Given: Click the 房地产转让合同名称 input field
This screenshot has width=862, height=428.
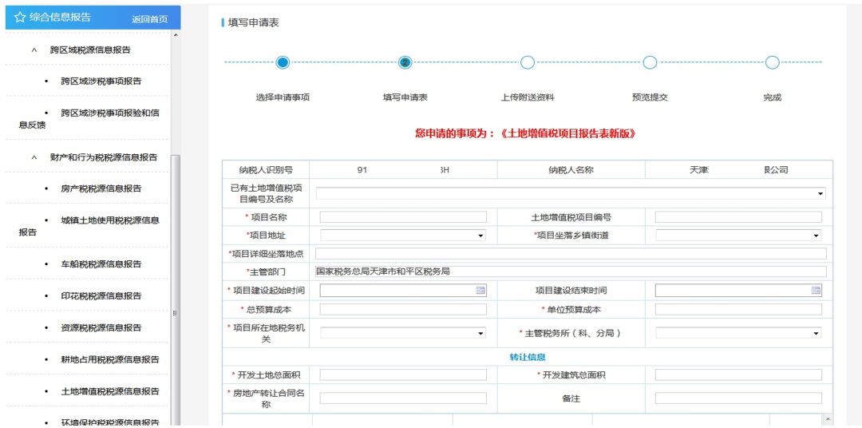Looking at the screenshot, I should [x=403, y=398].
